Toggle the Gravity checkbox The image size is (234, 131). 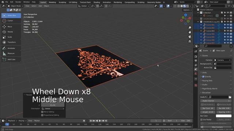203,77
